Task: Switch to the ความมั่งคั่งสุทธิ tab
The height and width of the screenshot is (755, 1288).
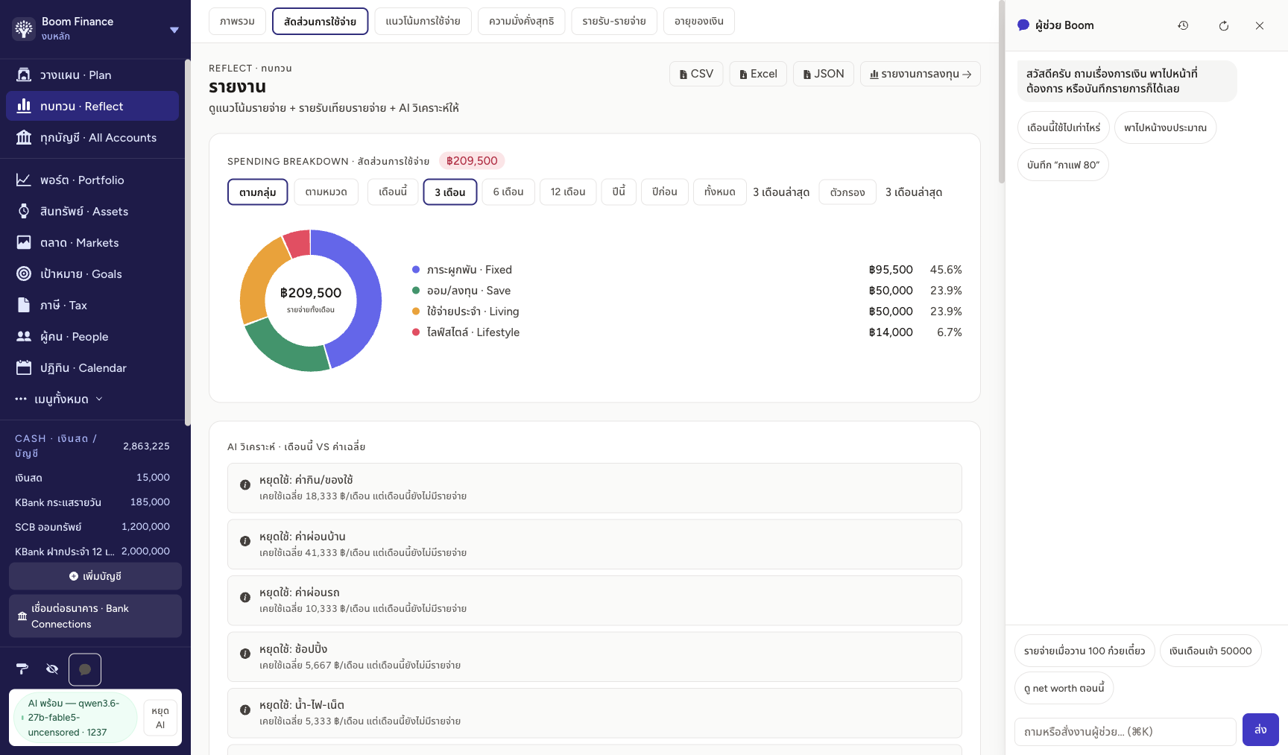Action: point(521,21)
